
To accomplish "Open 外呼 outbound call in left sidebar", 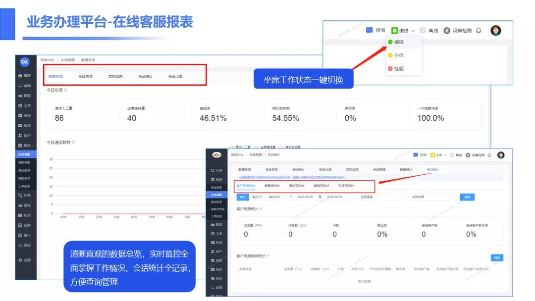I will 24,195.
